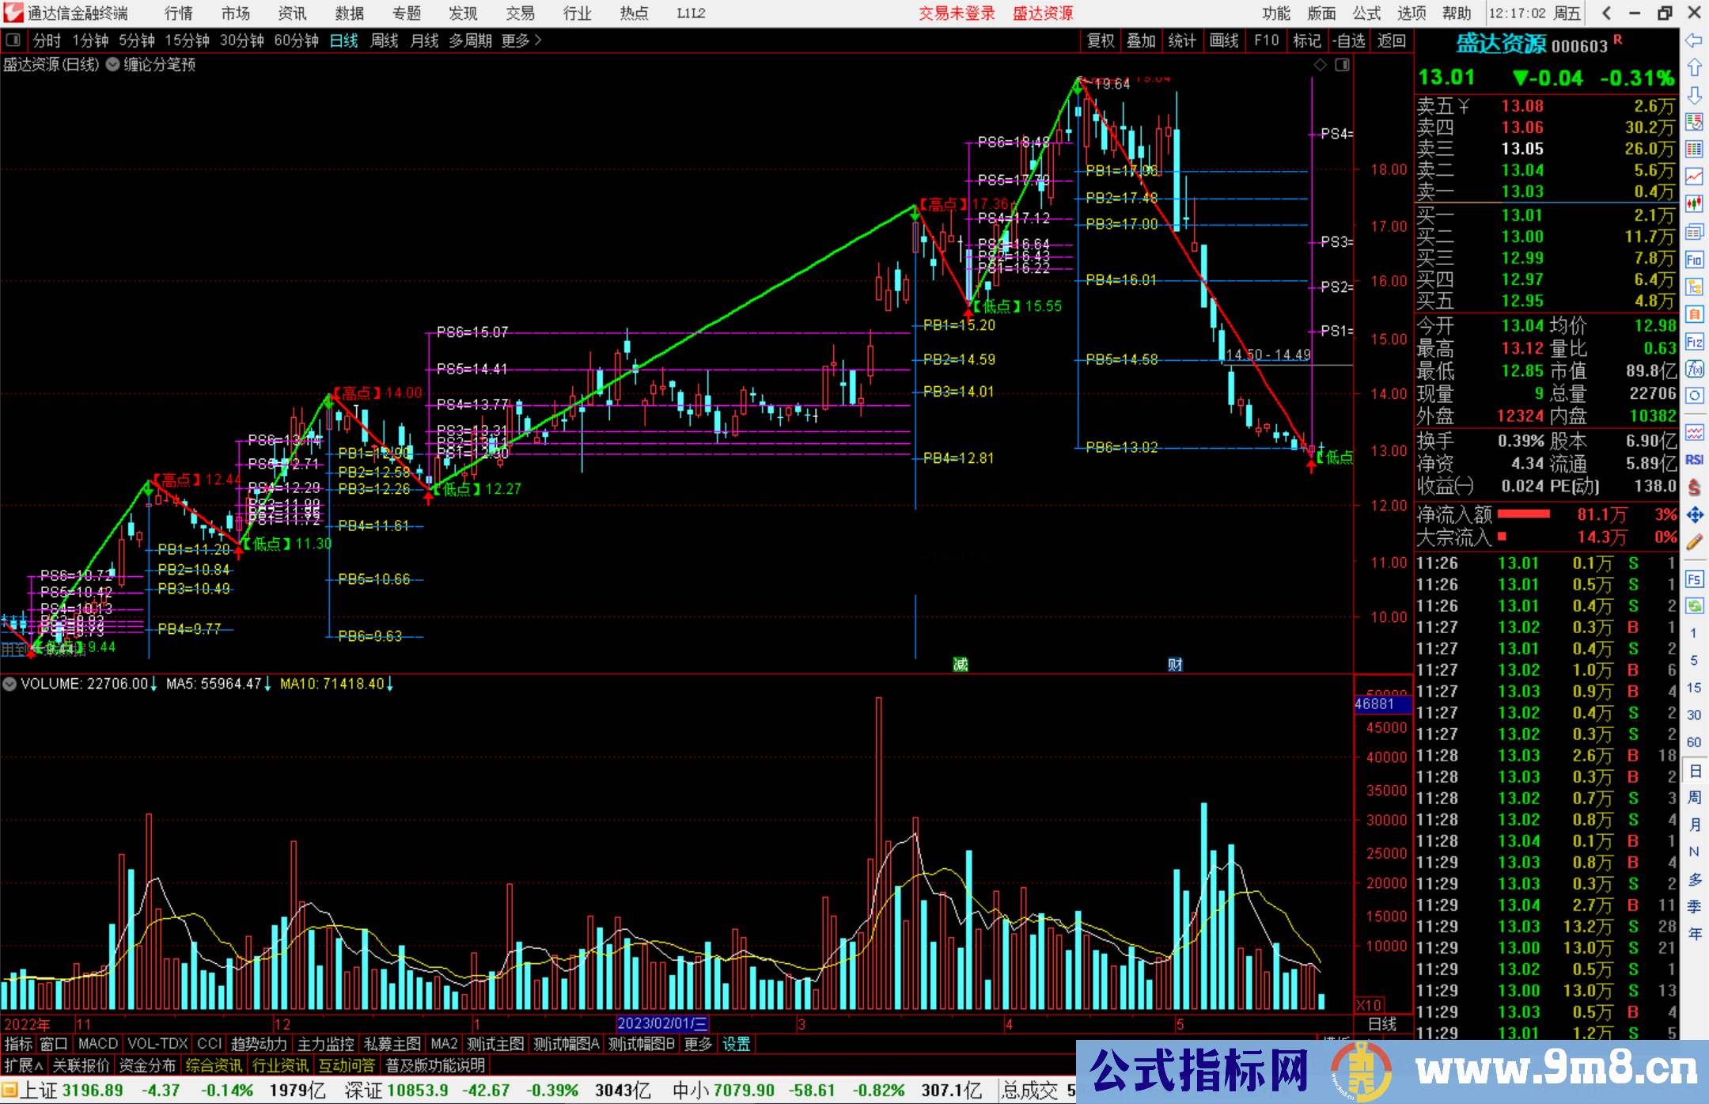Click the trend line chart icon in sidebar
The image size is (1709, 1104).
coord(1694,176)
